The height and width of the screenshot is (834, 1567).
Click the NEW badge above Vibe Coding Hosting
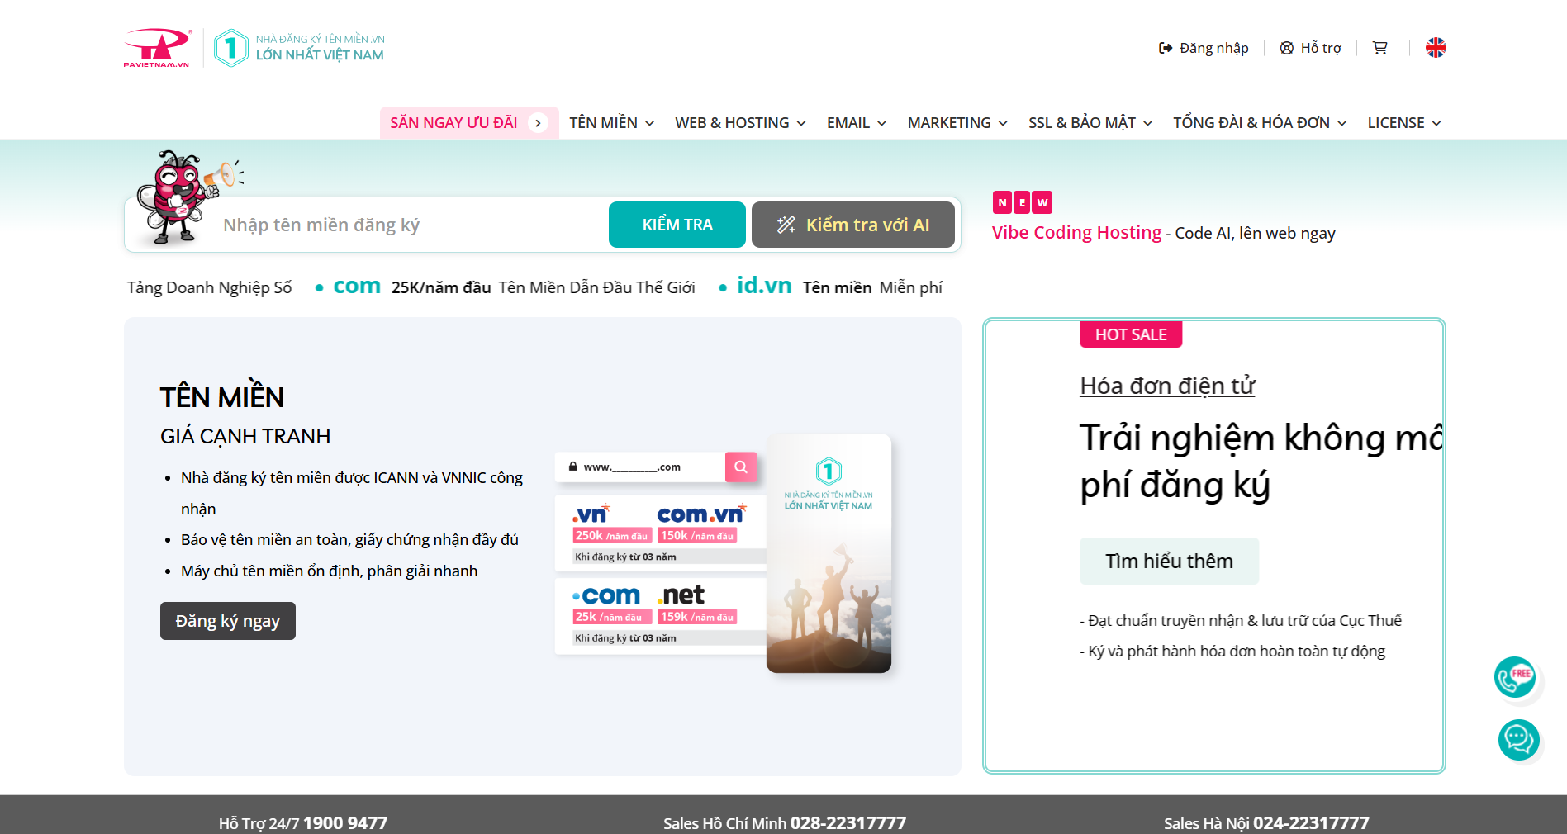(x=1022, y=202)
